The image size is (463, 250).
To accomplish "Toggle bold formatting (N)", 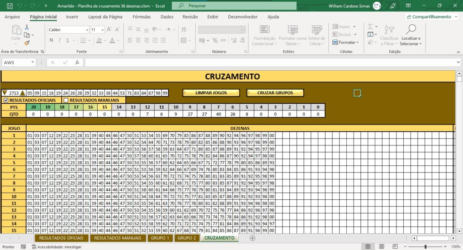I will click(52, 40).
